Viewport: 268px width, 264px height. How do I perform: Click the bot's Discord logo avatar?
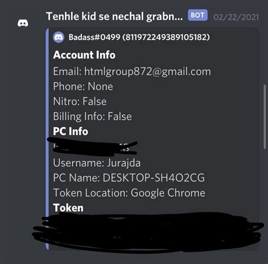tap(23, 23)
